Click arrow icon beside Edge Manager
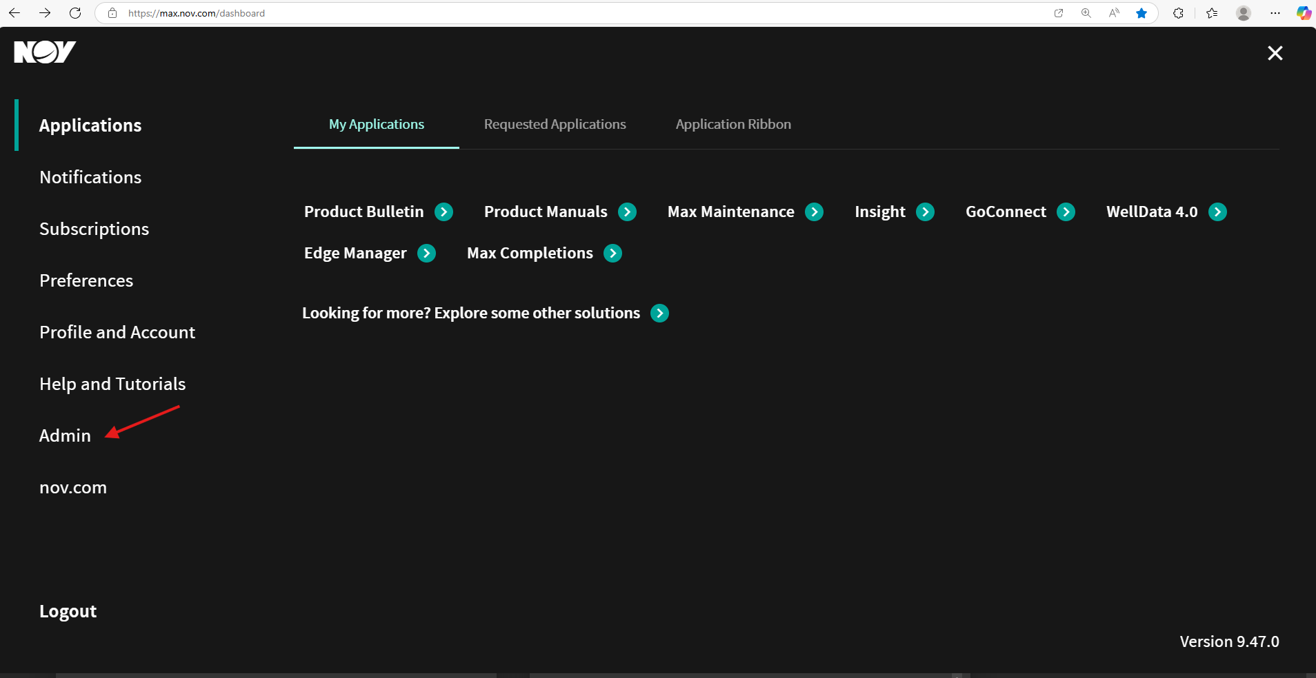 point(427,253)
